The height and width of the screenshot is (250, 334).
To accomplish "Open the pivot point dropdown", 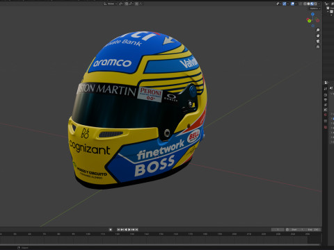I will [x=121, y=3].
